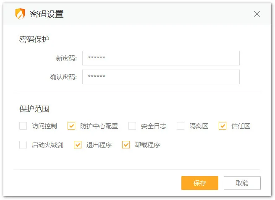Click the 退出程序 label text
Image resolution: width=275 pixels, height=200 pixels.
pyautogui.click(x=99, y=145)
